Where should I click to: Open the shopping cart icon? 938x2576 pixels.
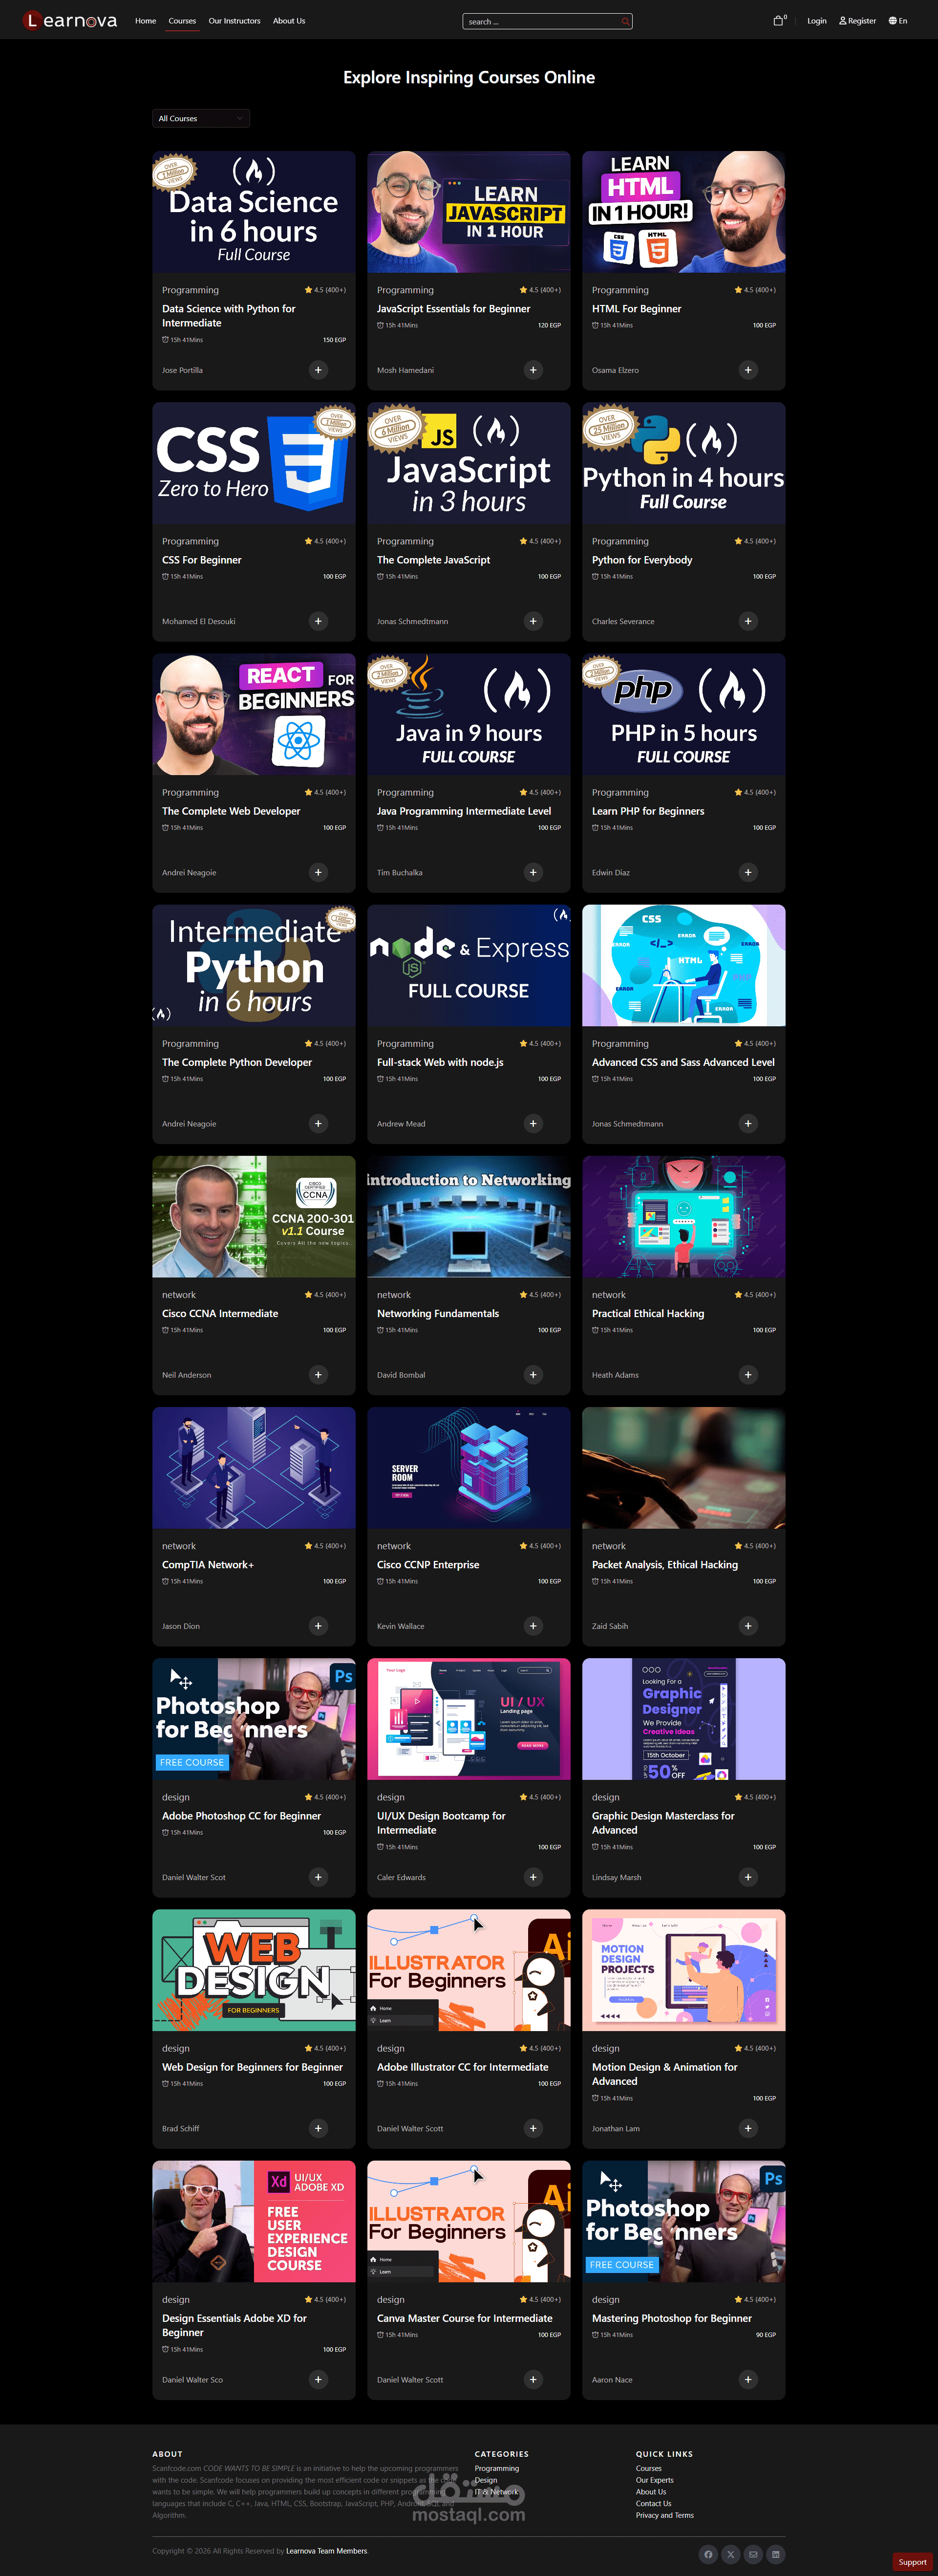pyautogui.click(x=778, y=21)
